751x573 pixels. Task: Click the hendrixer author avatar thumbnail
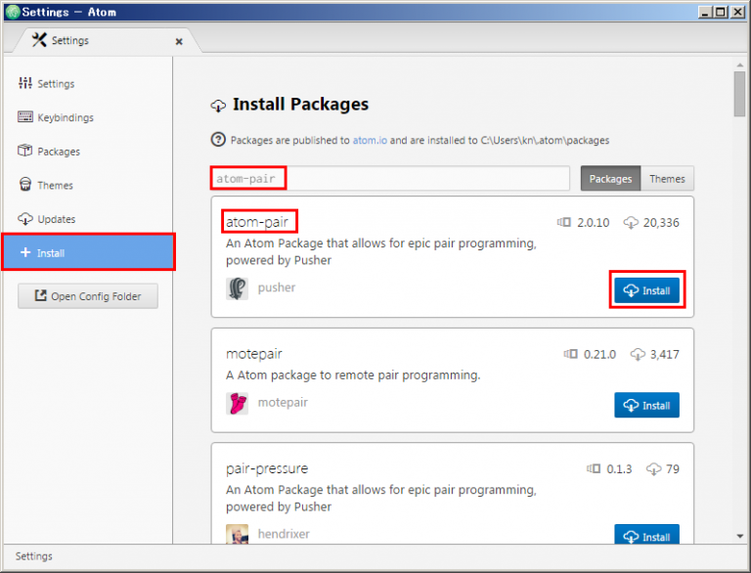[x=237, y=534]
